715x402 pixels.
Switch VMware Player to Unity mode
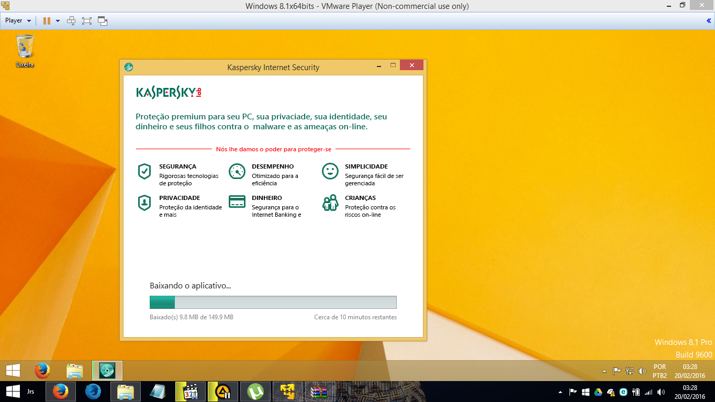click(103, 21)
